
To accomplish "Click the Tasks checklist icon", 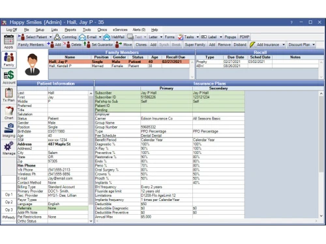I will pyautogui.click(x=181, y=37).
